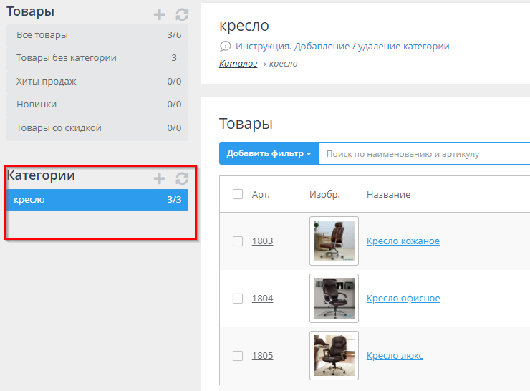Select the кресло category
The image size is (530, 391).
(97, 200)
